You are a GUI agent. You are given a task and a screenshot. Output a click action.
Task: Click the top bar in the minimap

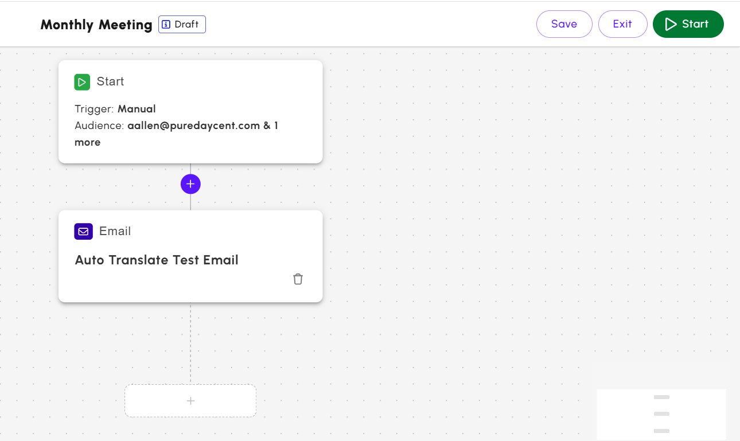point(661,397)
